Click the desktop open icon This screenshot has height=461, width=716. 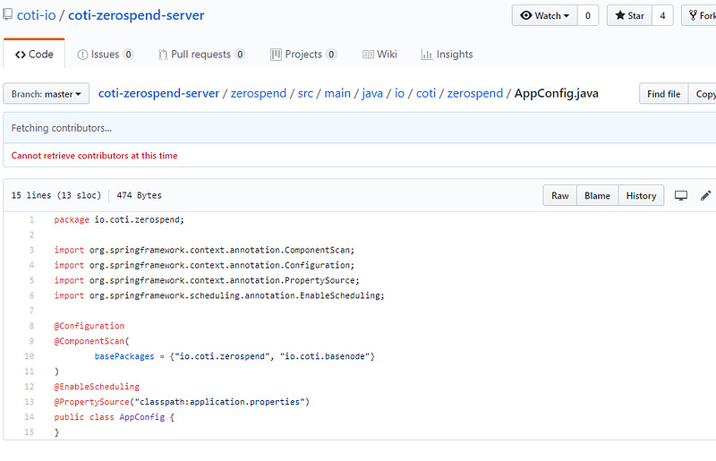click(x=681, y=196)
